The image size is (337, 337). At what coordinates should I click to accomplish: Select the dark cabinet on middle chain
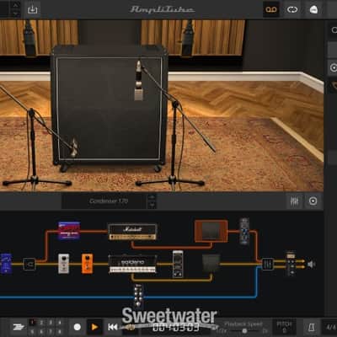(x=211, y=264)
